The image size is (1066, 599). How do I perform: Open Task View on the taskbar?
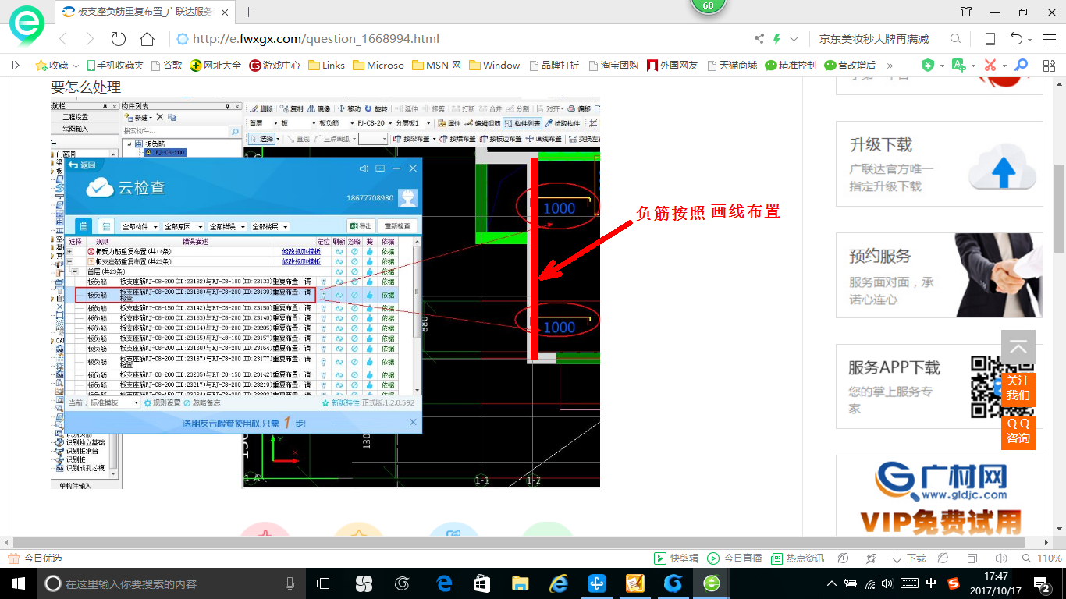(x=325, y=583)
